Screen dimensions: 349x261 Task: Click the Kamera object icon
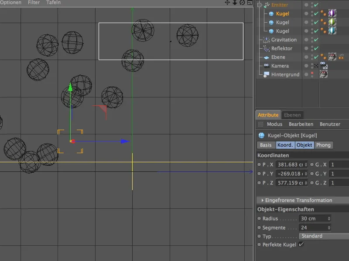point(266,66)
